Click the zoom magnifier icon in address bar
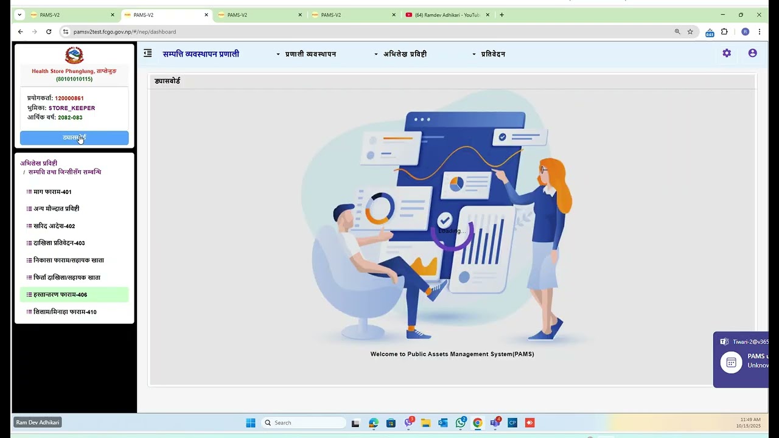The height and width of the screenshot is (438, 779). (677, 32)
